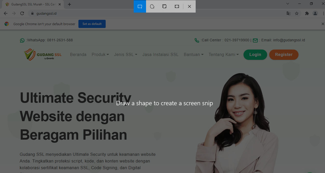Click the Call Center phone icon
Screen dimensions: 325x173
point(197,40)
